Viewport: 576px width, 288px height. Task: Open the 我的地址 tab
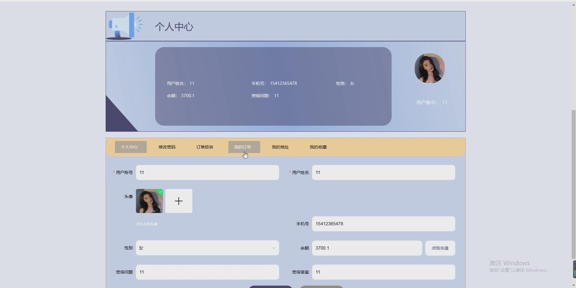coord(280,147)
